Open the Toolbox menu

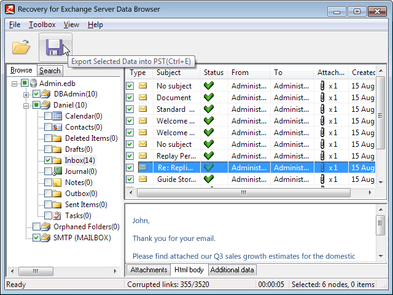click(x=42, y=25)
